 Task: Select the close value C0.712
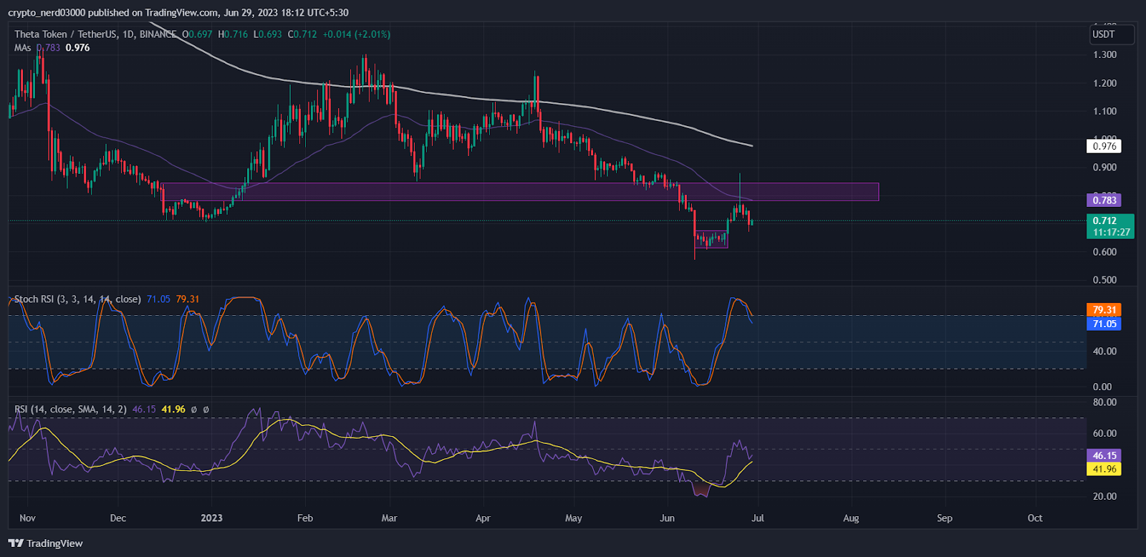tap(302, 34)
